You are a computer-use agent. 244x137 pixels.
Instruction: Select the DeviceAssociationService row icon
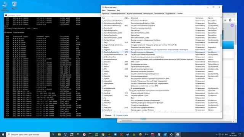coord(103,25)
